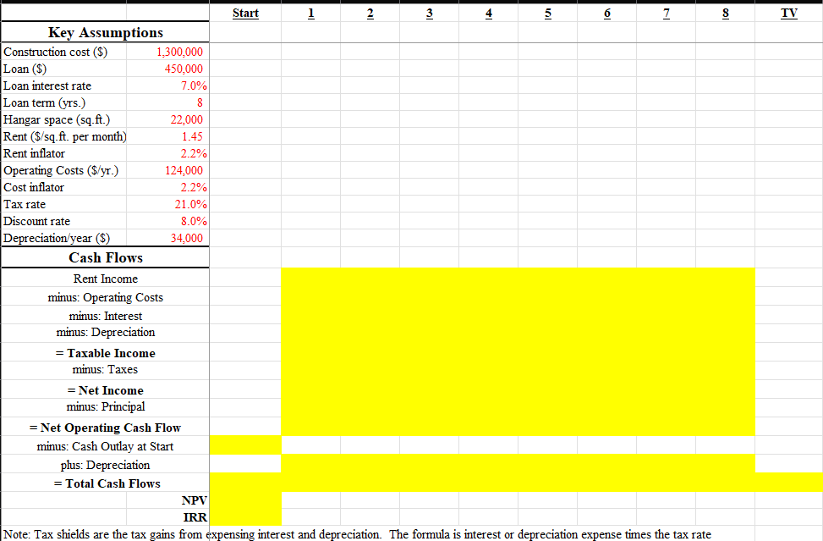This screenshot has width=823, height=541.
Task: Click the Cost inflator value 2.2%
Action: pos(194,187)
